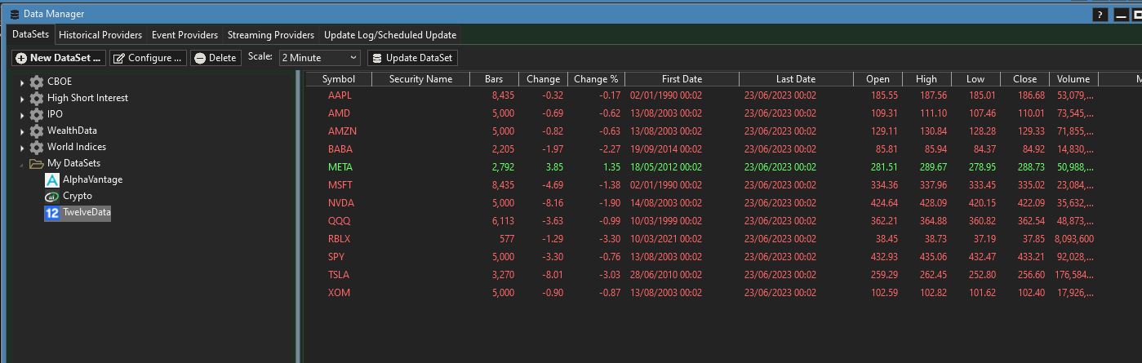Sort by the Change % column header
The width and height of the screenshot is (1142, 363).
596,79
